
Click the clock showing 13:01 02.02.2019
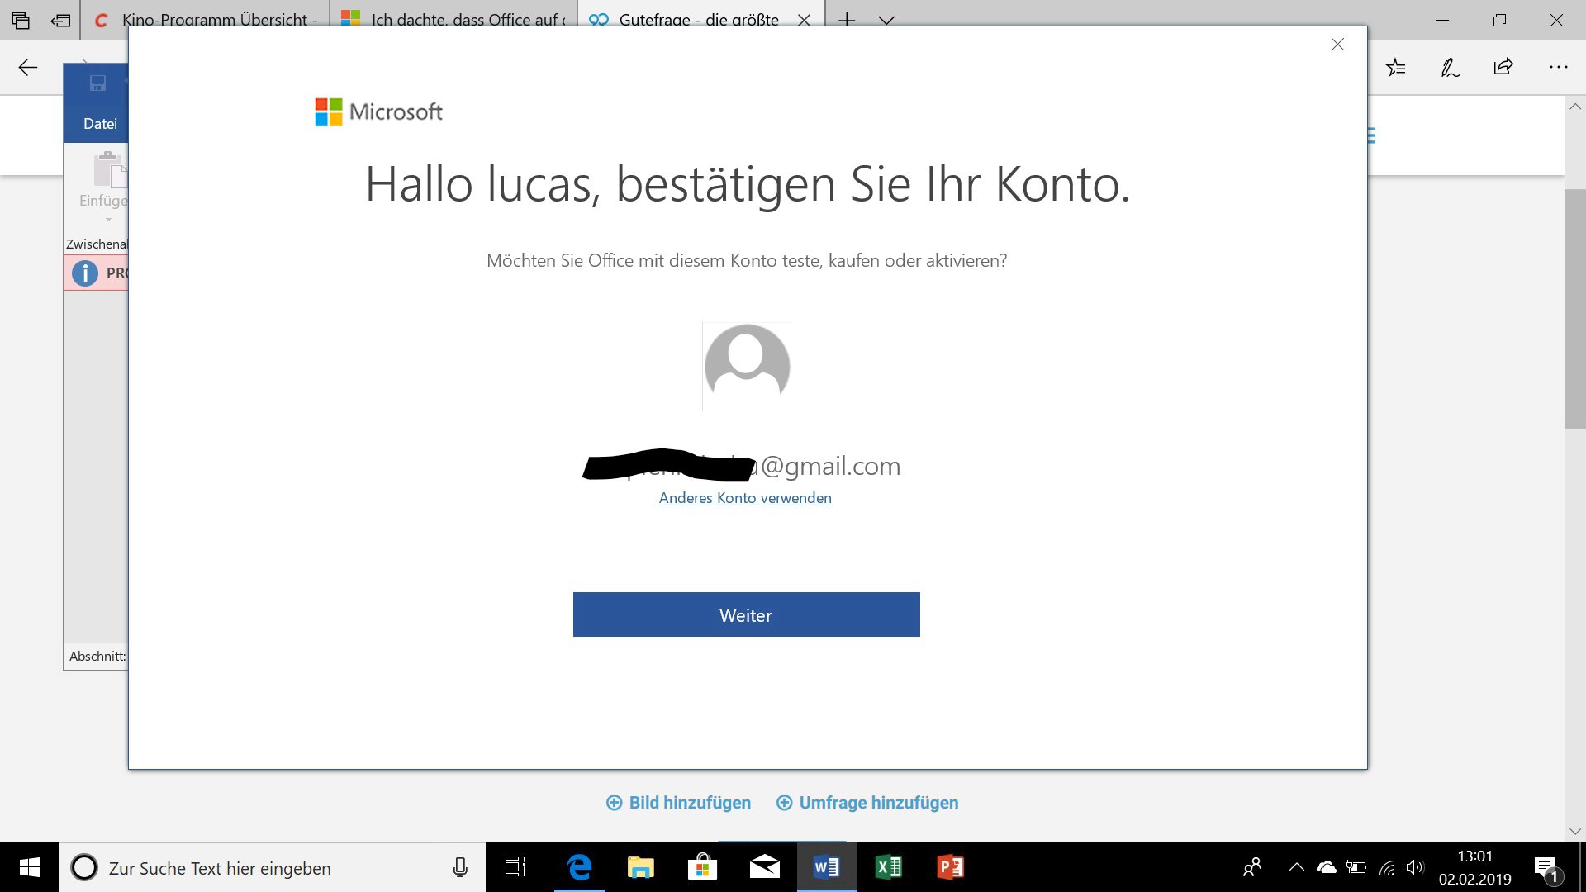1474,867
